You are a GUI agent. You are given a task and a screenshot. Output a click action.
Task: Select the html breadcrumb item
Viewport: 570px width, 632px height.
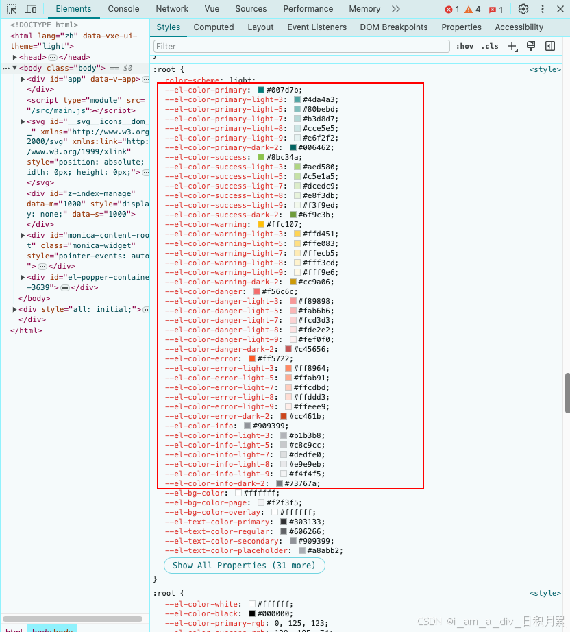[x=14, y=630]
